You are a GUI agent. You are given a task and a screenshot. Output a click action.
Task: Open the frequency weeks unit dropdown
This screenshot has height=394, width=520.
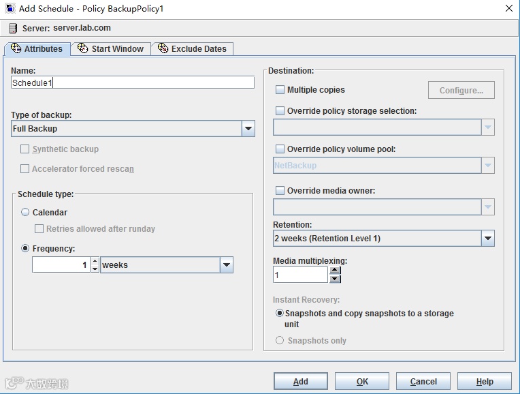pos(226,265)
